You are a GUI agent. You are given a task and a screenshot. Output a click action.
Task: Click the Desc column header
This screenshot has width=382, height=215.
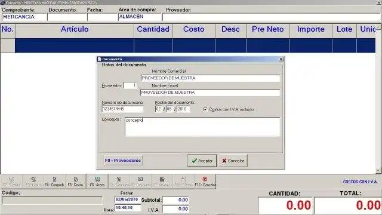(230, 30)
